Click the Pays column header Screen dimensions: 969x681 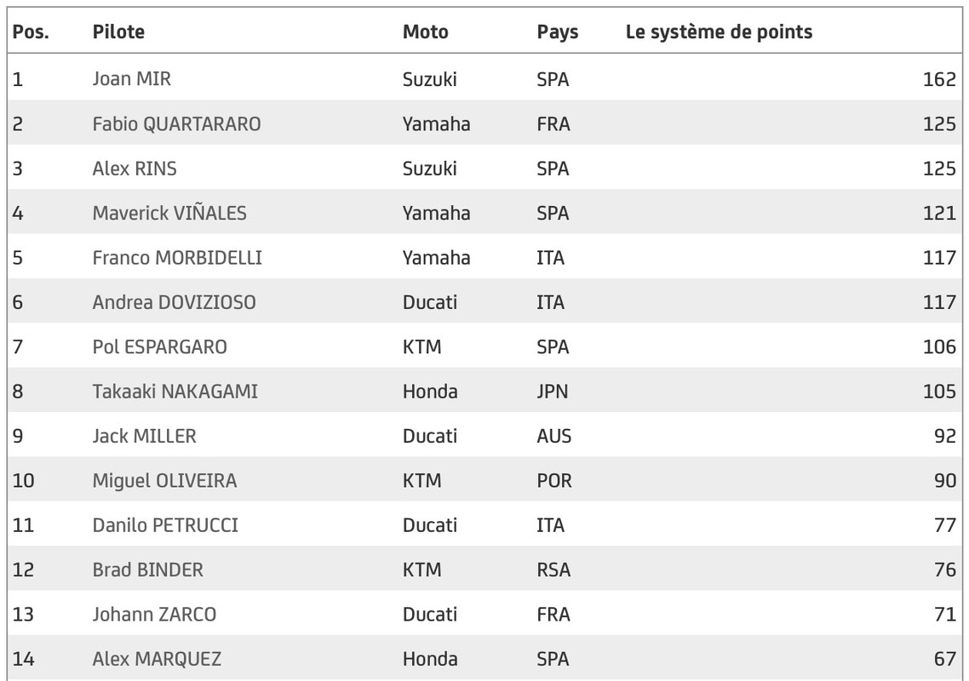557,32
